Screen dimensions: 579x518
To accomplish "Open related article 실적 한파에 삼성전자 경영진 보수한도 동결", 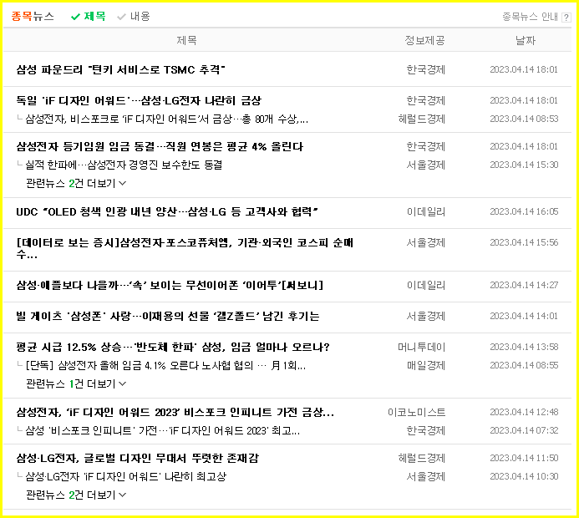I will point(124,165).
